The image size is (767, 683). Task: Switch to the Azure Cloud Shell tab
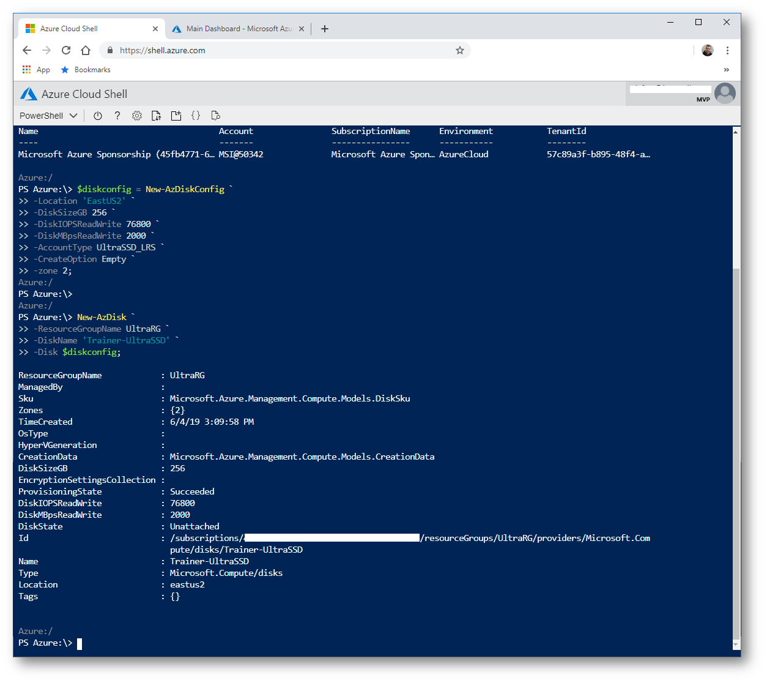coord(91,29)
